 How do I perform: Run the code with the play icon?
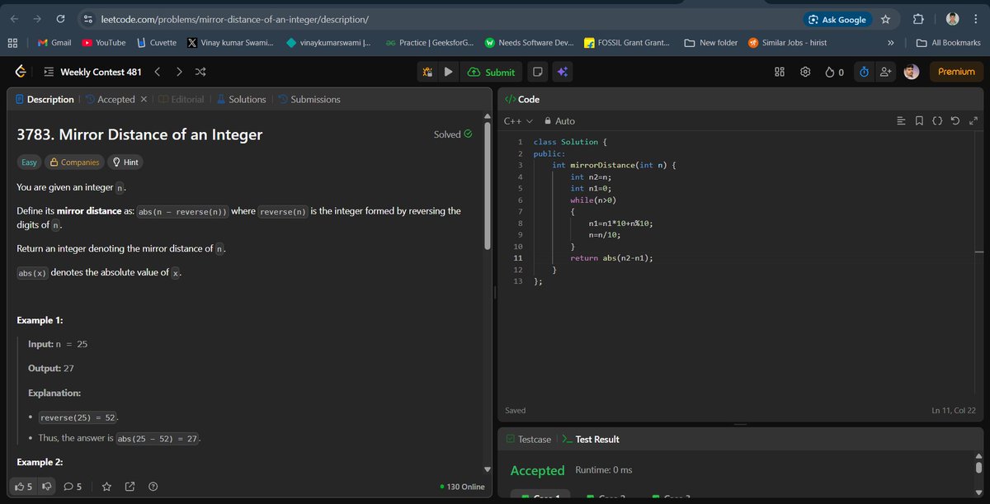pos(448,72)
